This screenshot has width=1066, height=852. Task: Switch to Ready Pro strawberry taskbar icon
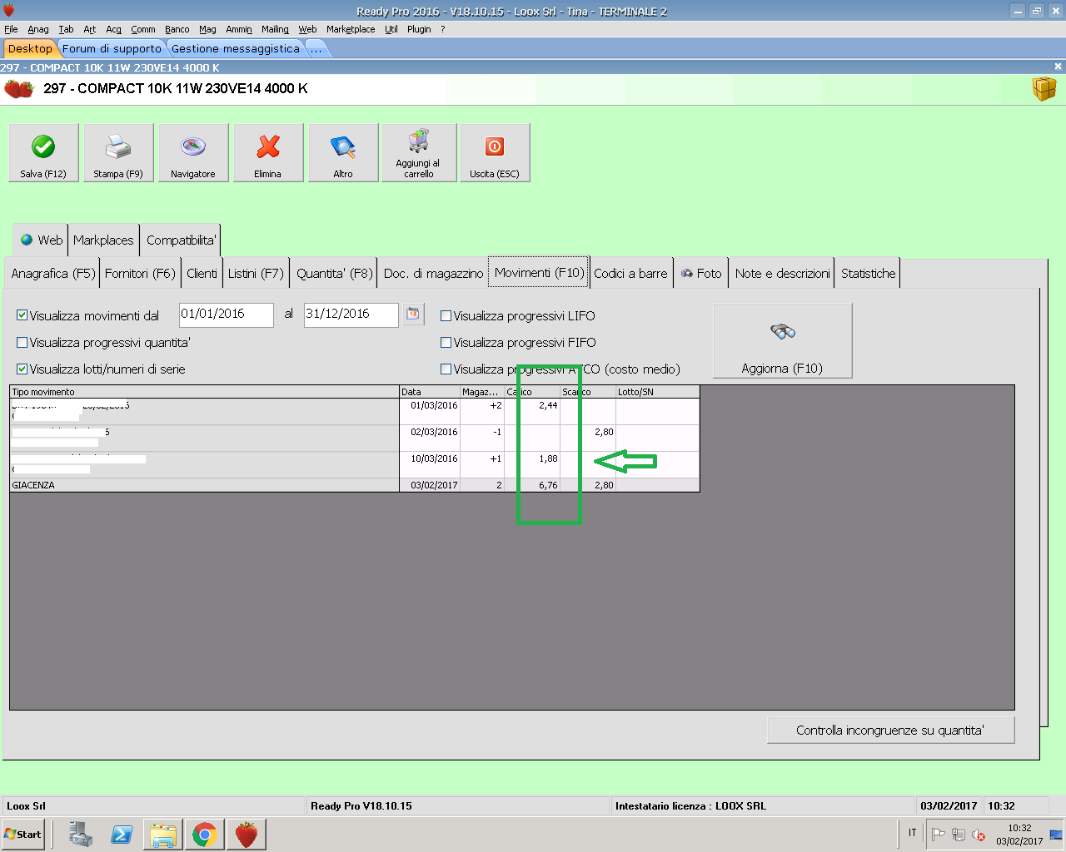[x=247, y=834]
